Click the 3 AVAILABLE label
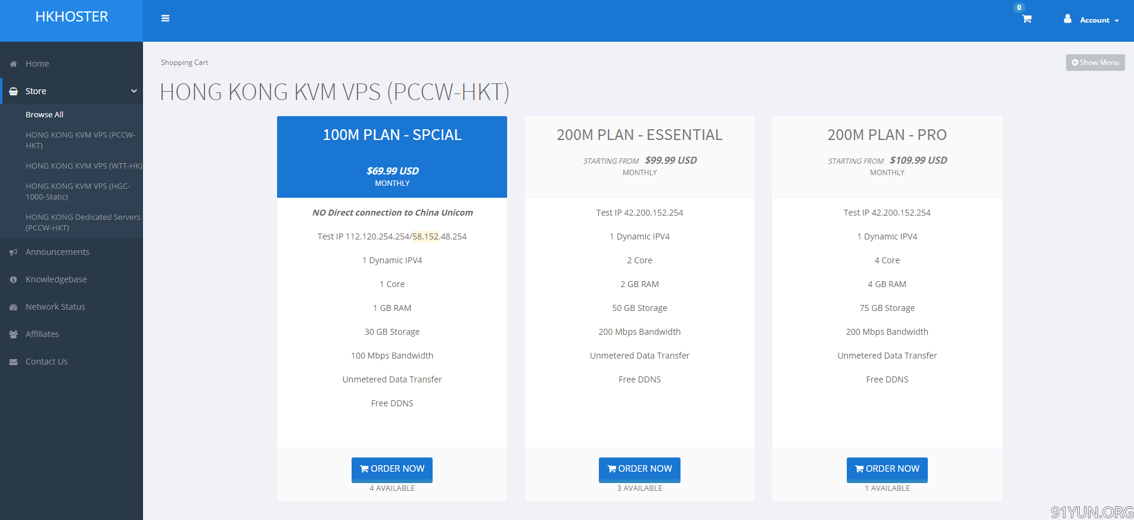 639,488
